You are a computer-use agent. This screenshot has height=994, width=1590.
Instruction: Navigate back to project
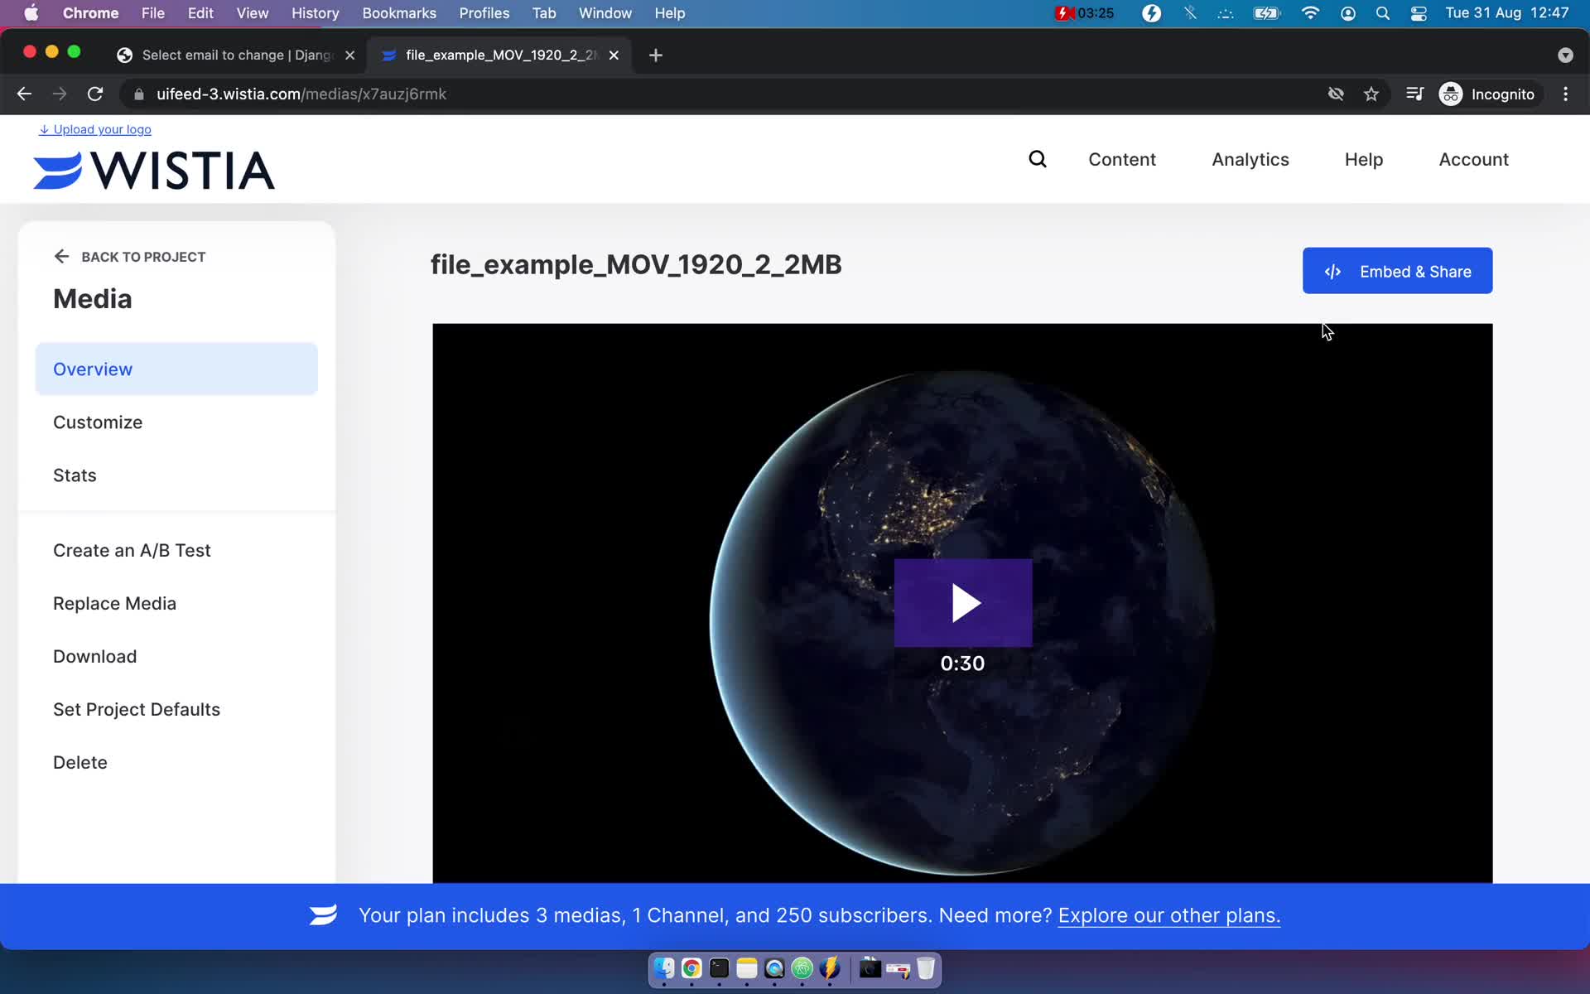coord(129,257)
